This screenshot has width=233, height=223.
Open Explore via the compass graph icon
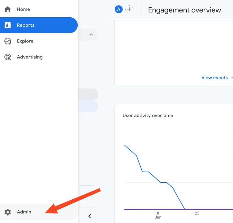[x=8, y=41]
